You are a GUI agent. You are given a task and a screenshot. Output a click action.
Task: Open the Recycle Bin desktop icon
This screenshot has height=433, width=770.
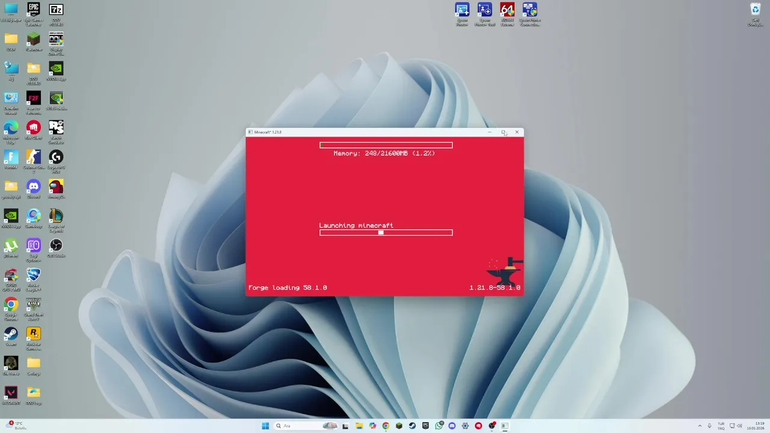(755, 14)
